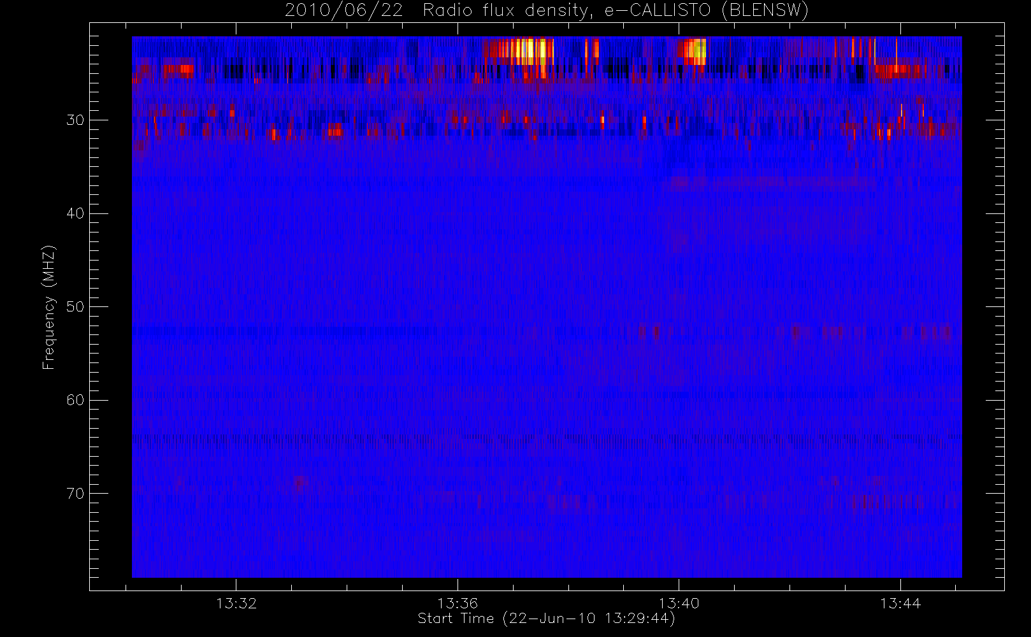The height and width of the screenshot is (637, 1031).
Task: Click the orange-green burst near 13:40 at top
Action: tap(695, 51)
